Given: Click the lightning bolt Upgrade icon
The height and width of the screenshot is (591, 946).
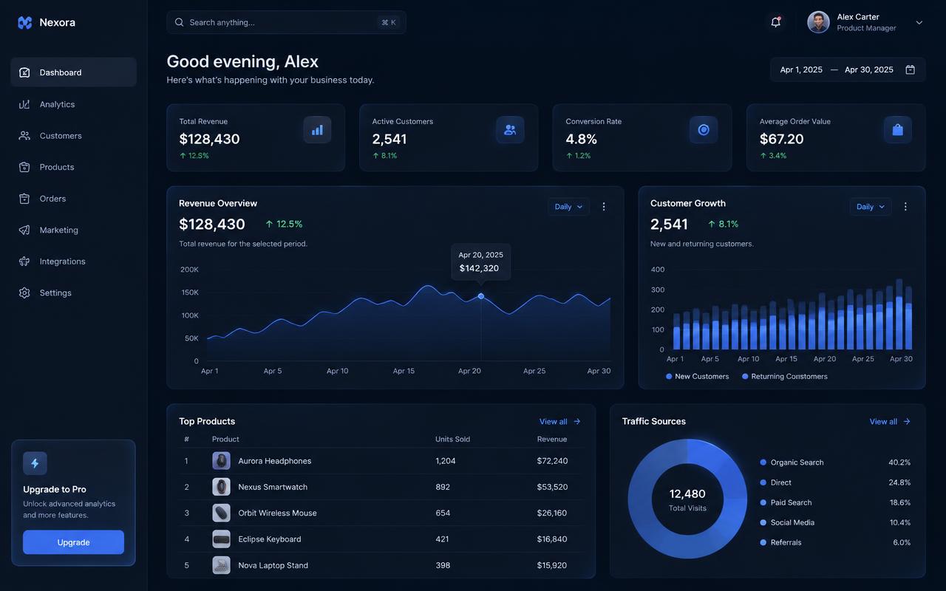Looking at the screenshot, I should coord(35,463).
